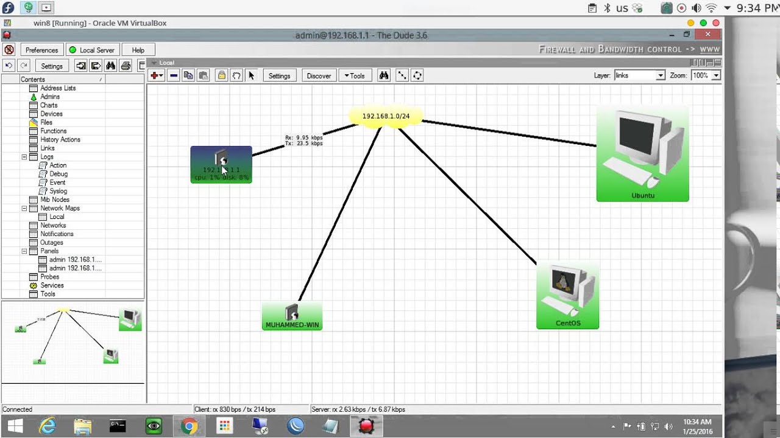
Task: Select Notifications in Contents tree
Action: 57,234
